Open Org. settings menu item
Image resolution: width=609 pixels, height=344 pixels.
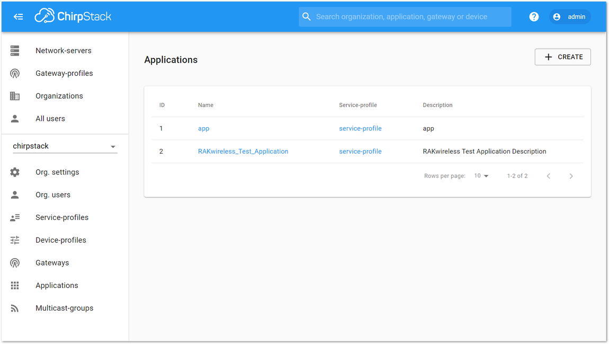click(x=65, y=172)
